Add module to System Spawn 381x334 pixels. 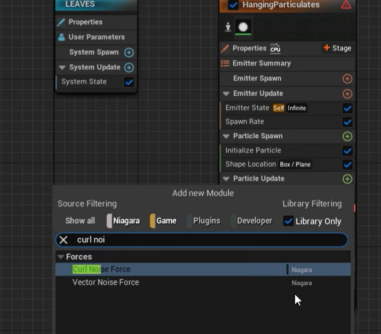point(129,52)
